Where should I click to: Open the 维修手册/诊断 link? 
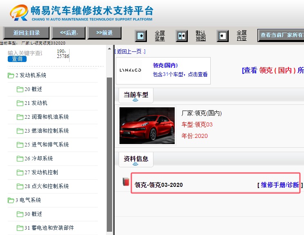point(280,185)
